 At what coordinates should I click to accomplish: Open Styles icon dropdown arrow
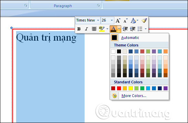[137, 20]
